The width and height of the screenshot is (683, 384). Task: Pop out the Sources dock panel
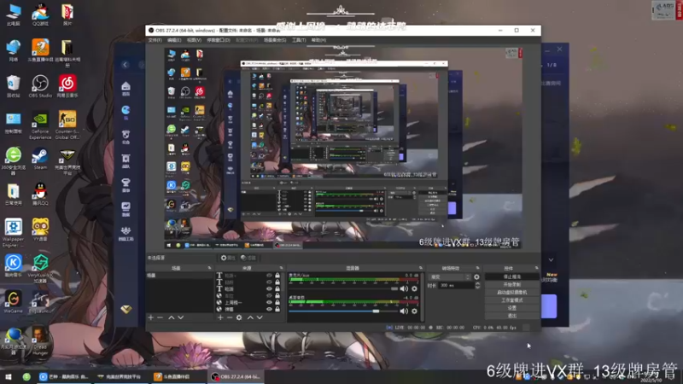tap(282, 268)
